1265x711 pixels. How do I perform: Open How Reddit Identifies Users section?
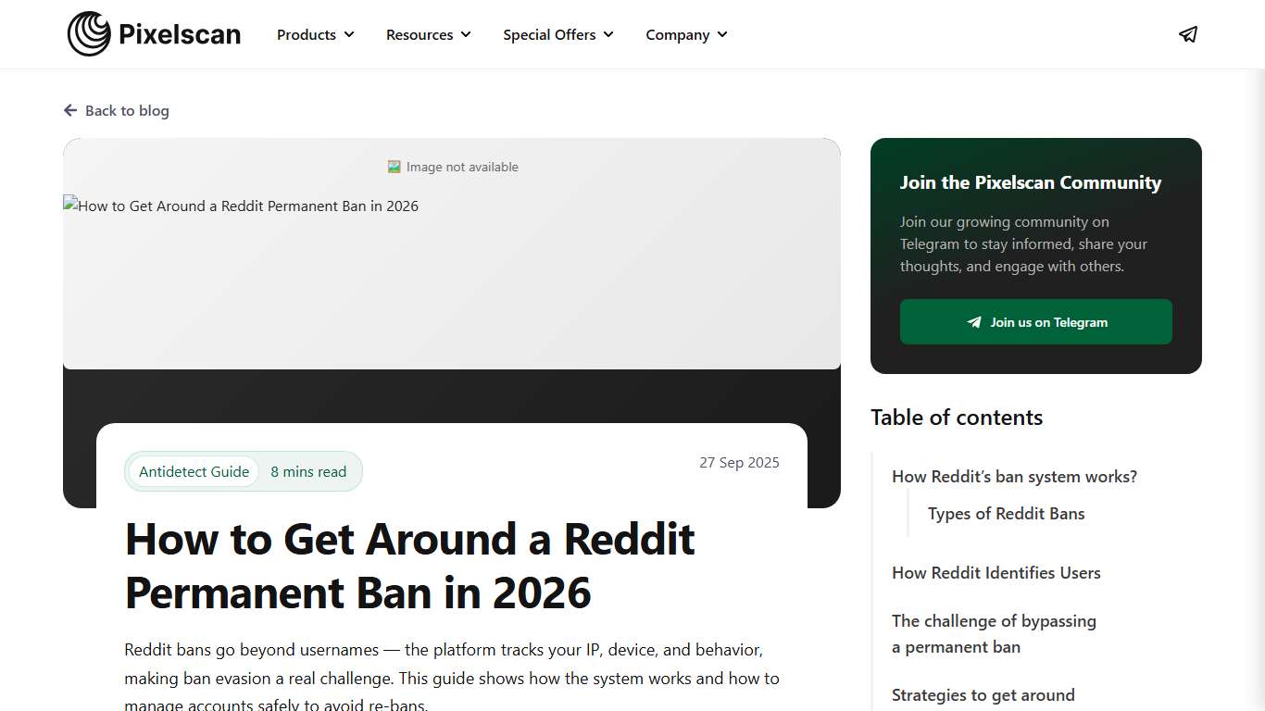pyautogui.click(x=996, y=572)
